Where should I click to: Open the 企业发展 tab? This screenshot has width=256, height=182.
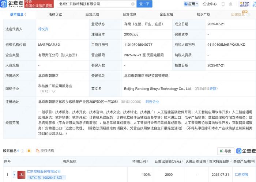pyautogui.click(x=166, y=14)
